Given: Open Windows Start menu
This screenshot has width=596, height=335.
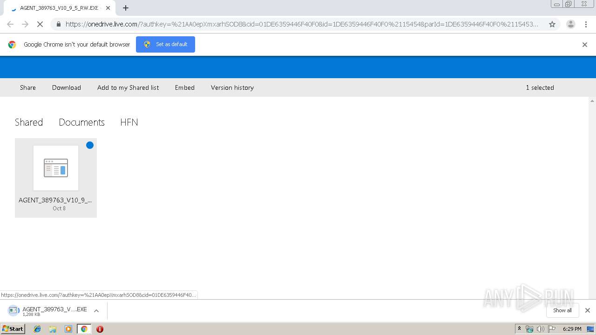Looking at the screenshot, I should 13,329.
